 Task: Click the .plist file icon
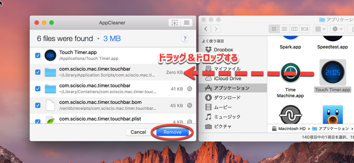tap(50, 120)
